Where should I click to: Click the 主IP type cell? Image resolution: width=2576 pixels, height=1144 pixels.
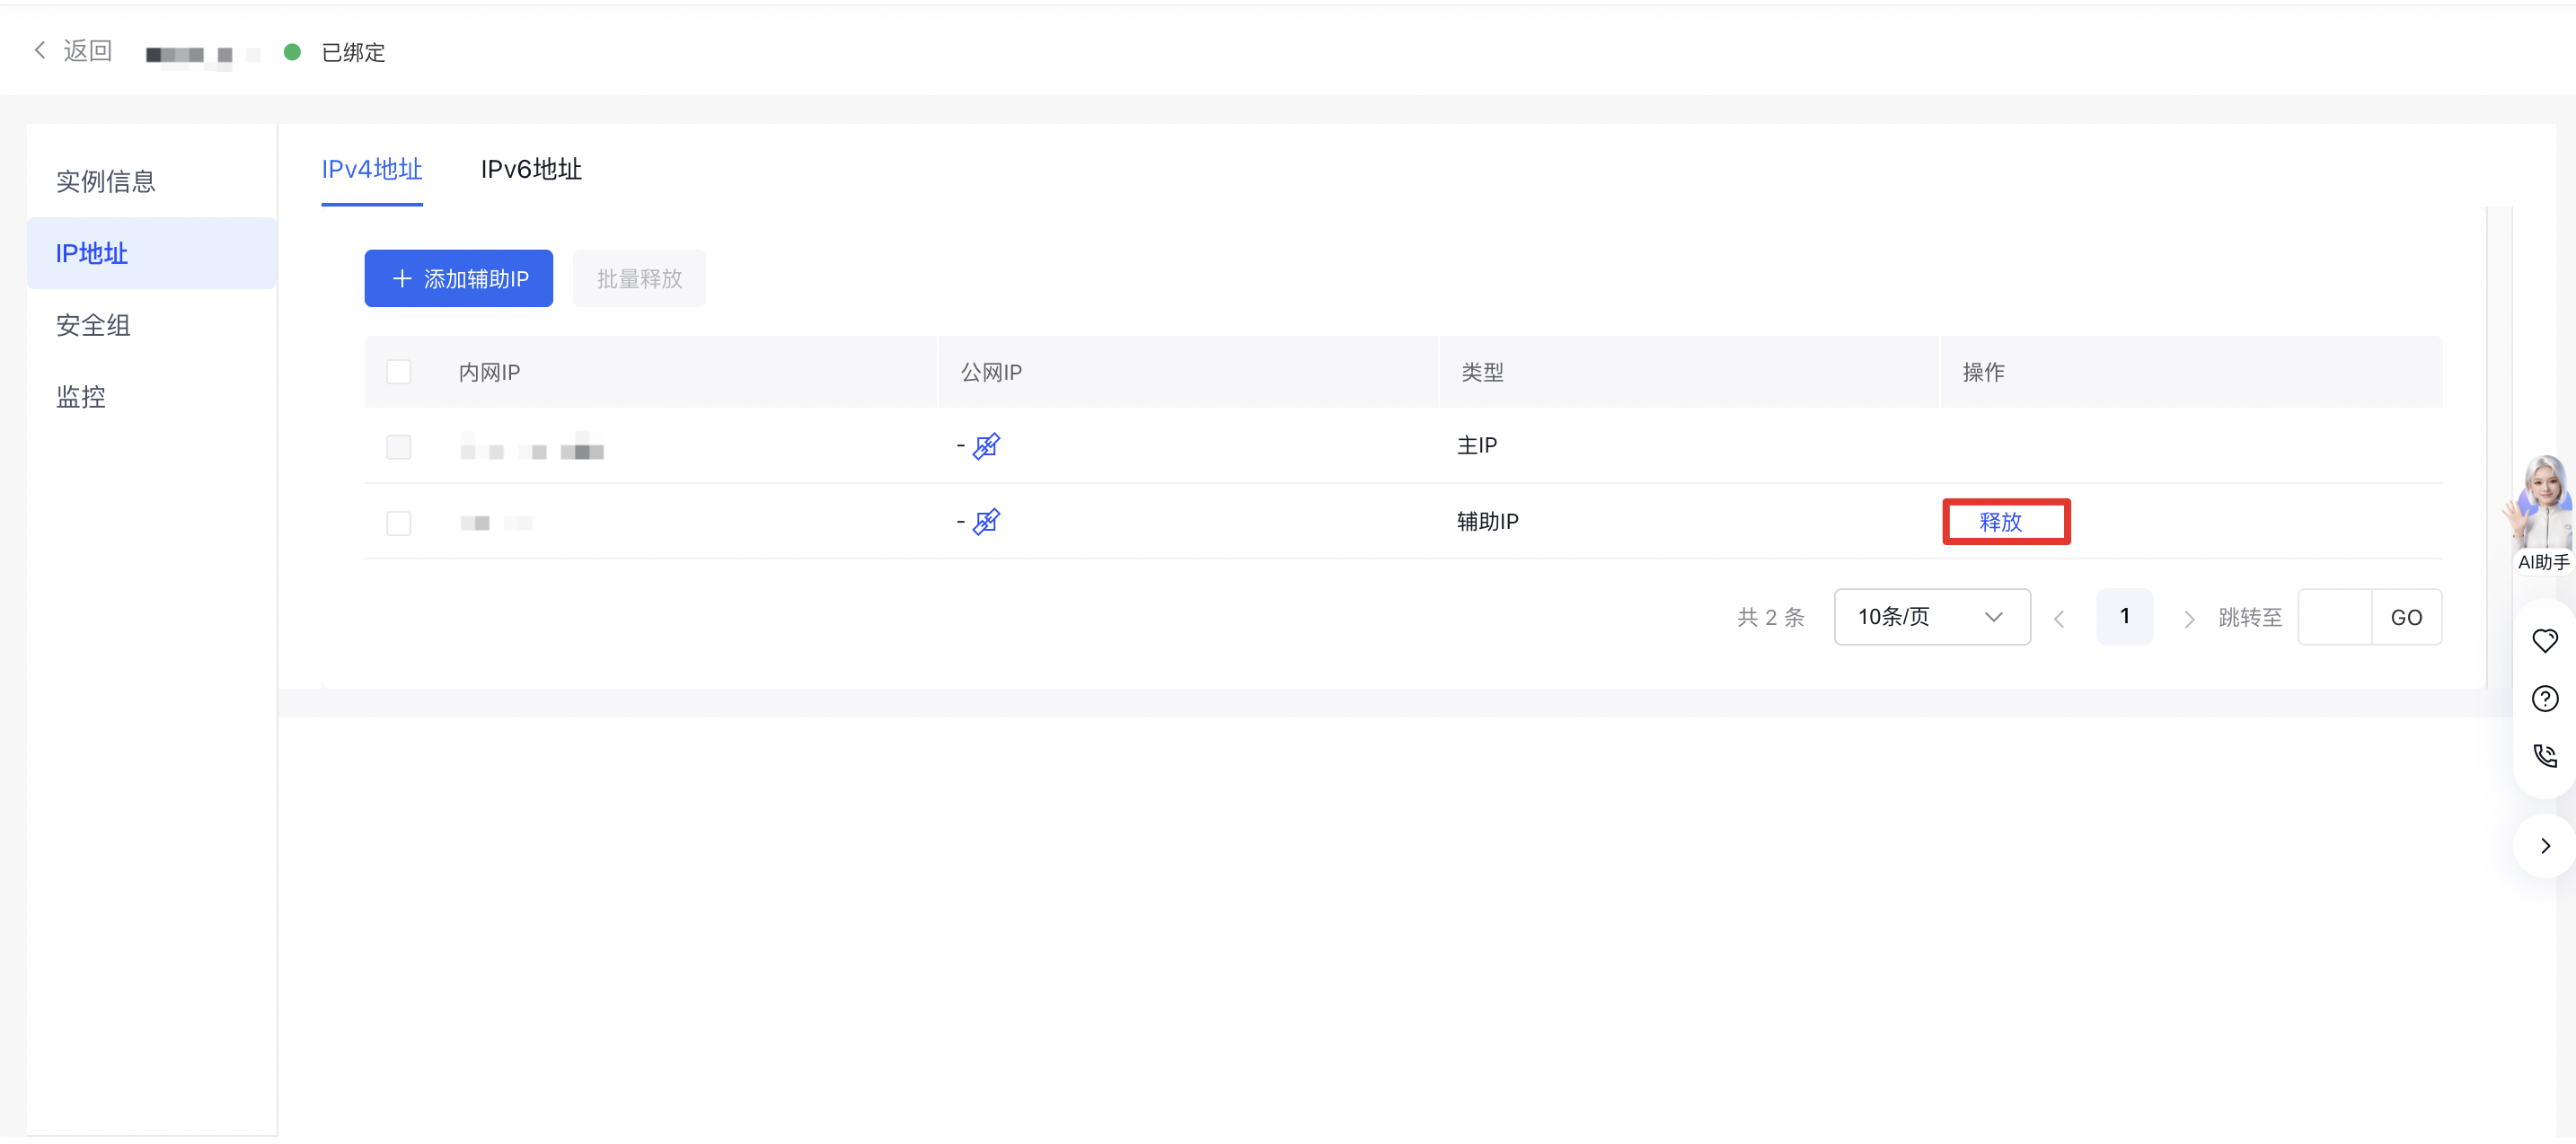click(x=1477, y=446)
